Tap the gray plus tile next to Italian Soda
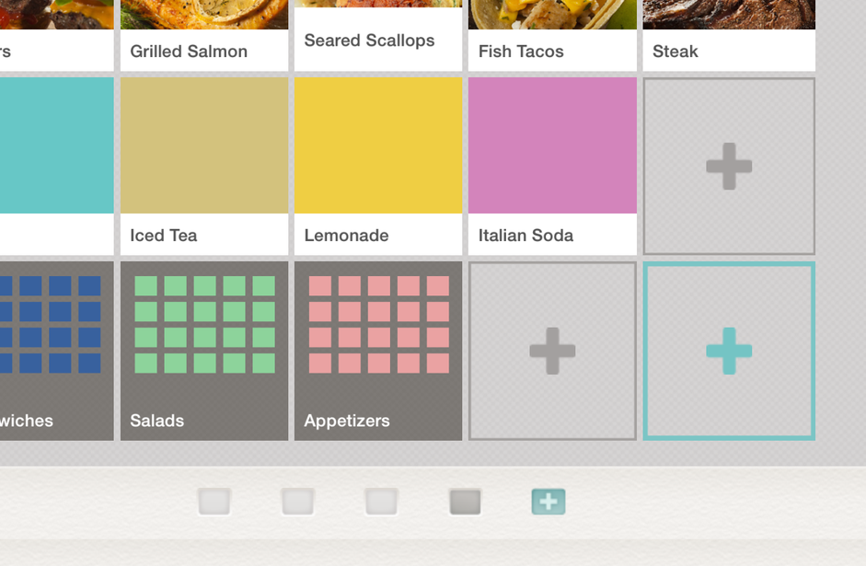 pyautogui.click(x=729, y=167)
